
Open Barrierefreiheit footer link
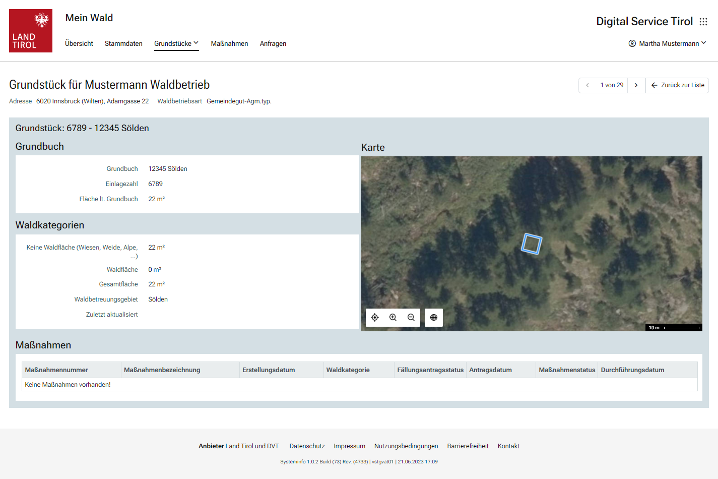[x=468, y=446]
